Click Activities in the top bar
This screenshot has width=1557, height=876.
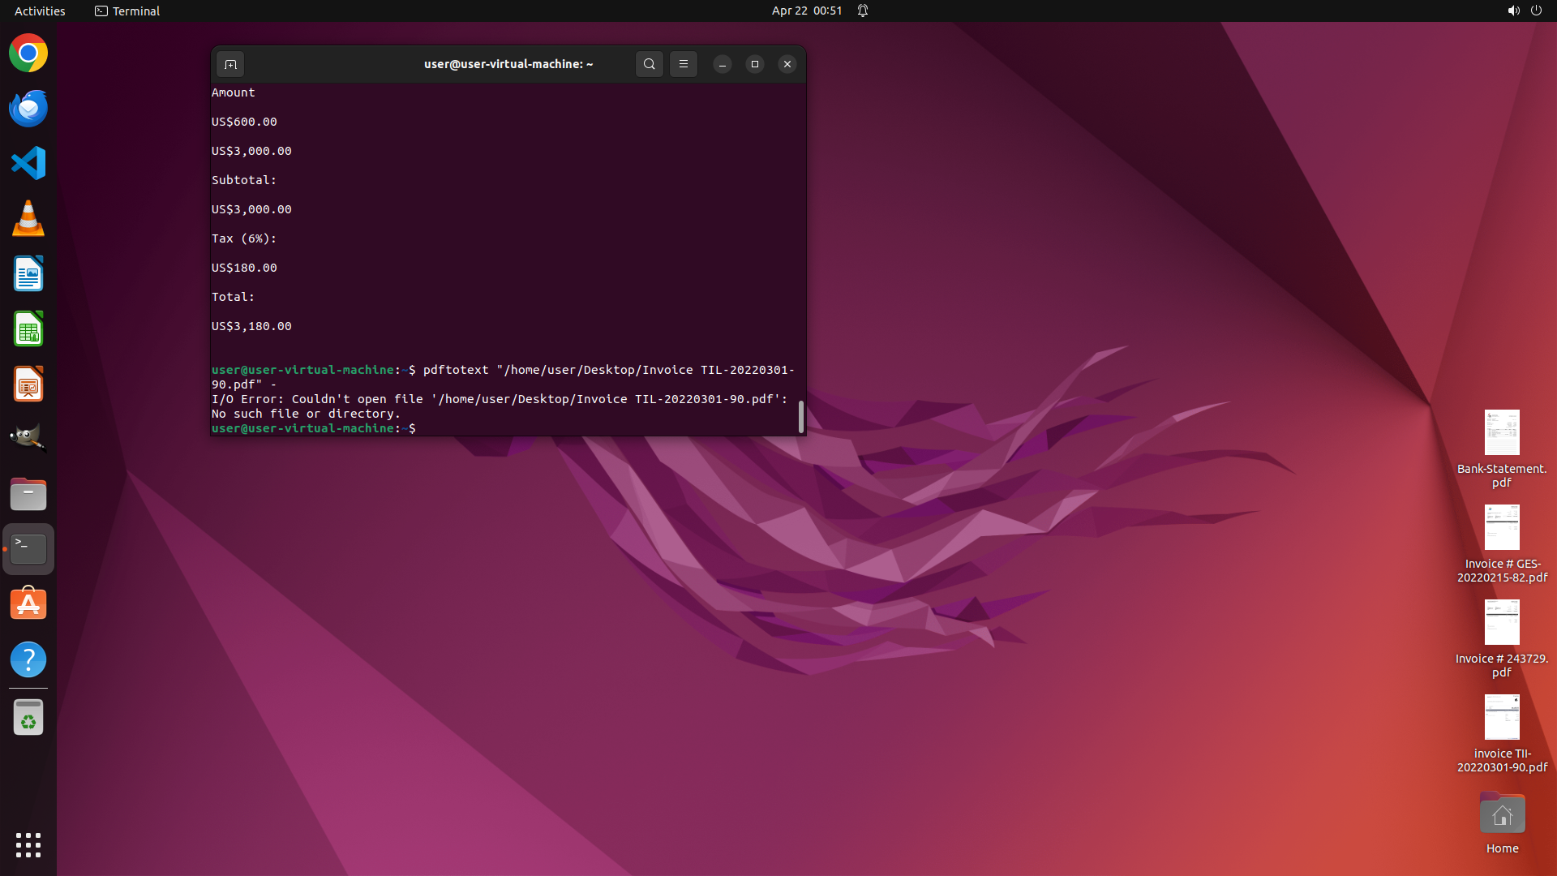[40, 11]
